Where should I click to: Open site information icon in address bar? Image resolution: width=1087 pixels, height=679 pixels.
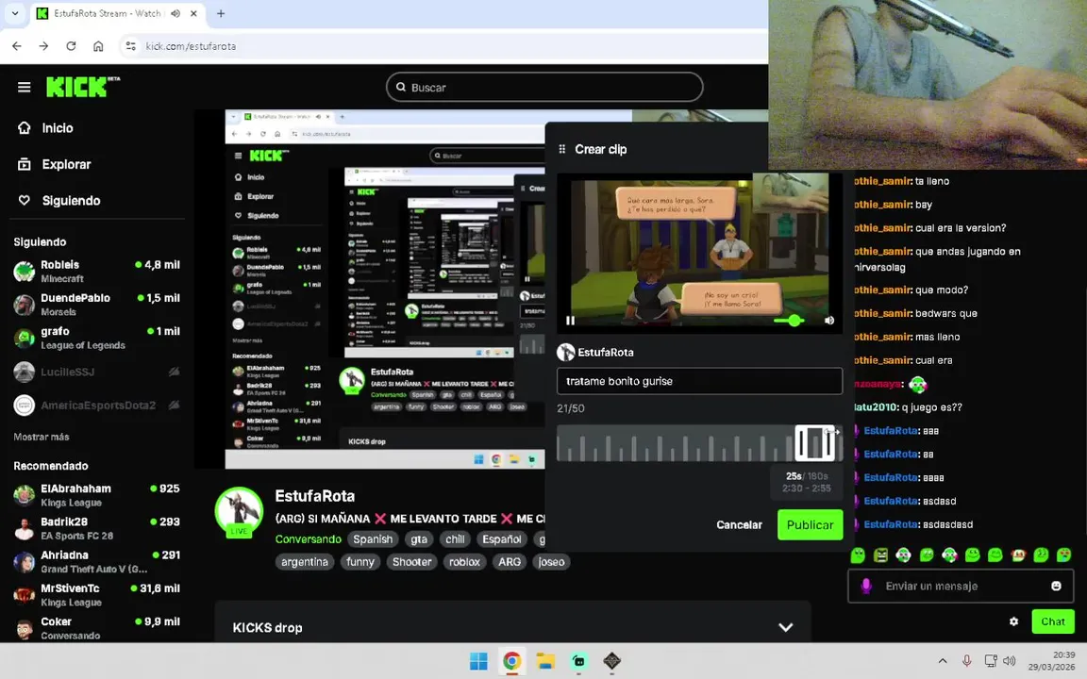click(130, 45)
